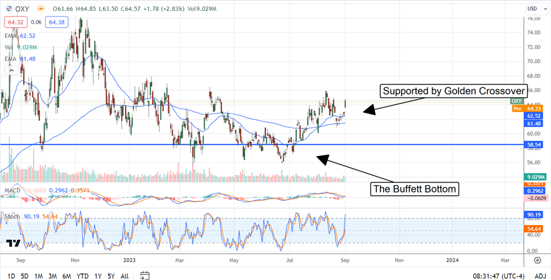This screenshot has height=280, width=551.
Task: Switch to the 3M range
Action: coord(53,276)
